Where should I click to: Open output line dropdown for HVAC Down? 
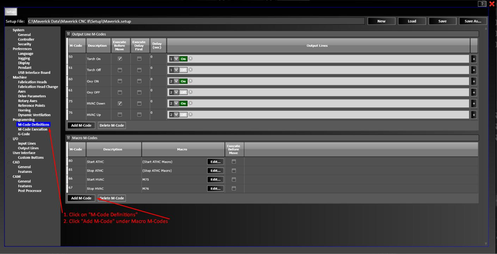pyautogui.click(x=176, y=104)
